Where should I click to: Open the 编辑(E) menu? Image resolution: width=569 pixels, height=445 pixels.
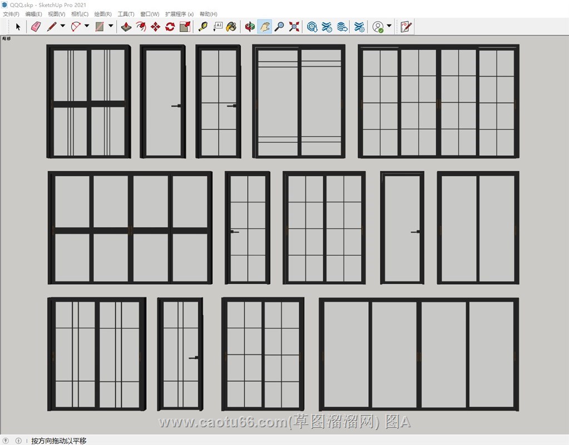tap(34, 14)
